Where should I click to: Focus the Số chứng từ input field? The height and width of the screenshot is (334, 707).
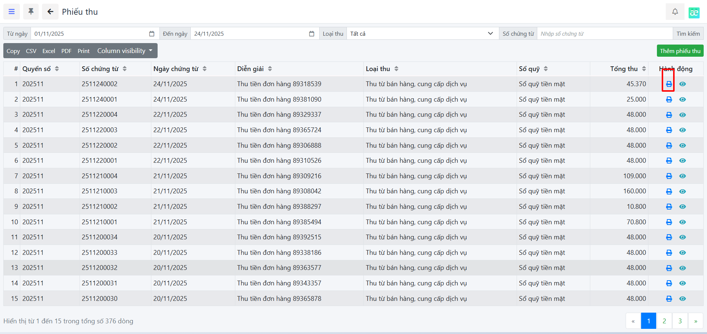point(604,34)
